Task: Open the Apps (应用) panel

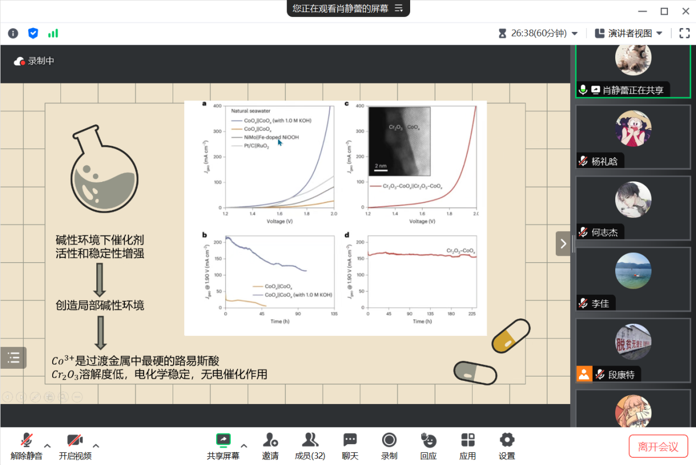Action: tap(468, 446)
